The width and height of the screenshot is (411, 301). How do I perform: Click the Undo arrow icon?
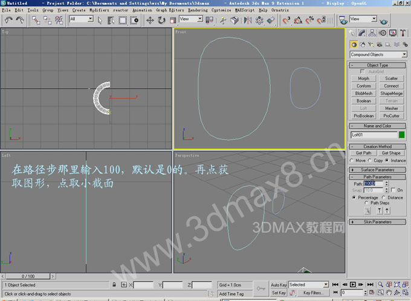click(x=8, y=20)
